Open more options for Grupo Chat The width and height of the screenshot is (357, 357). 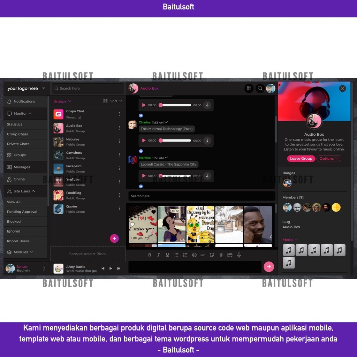coord(120,114)
